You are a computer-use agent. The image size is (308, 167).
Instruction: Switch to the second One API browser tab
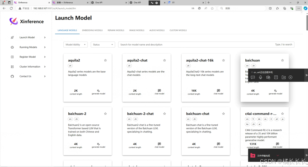coord(138,2)
